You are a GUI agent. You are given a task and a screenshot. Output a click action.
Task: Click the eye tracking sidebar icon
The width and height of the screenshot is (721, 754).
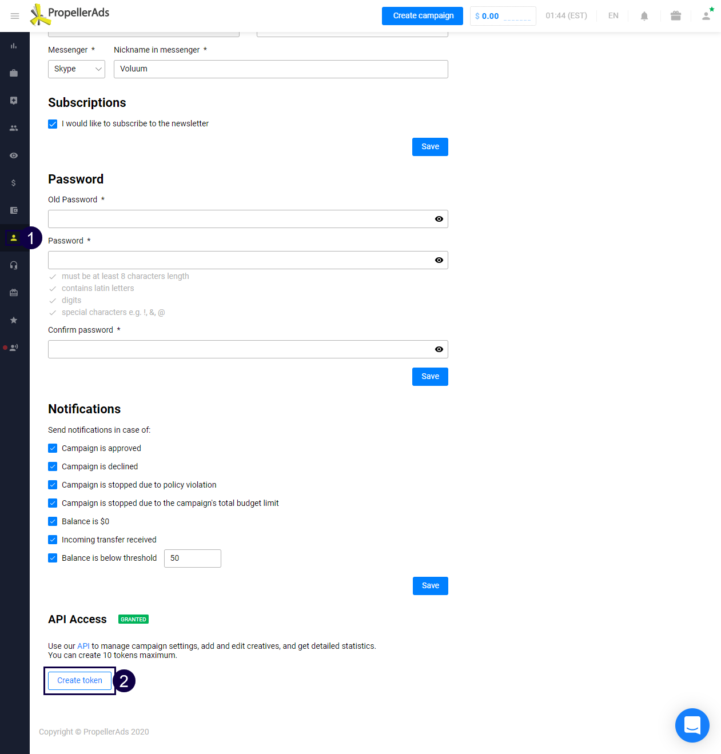point(14,155)
